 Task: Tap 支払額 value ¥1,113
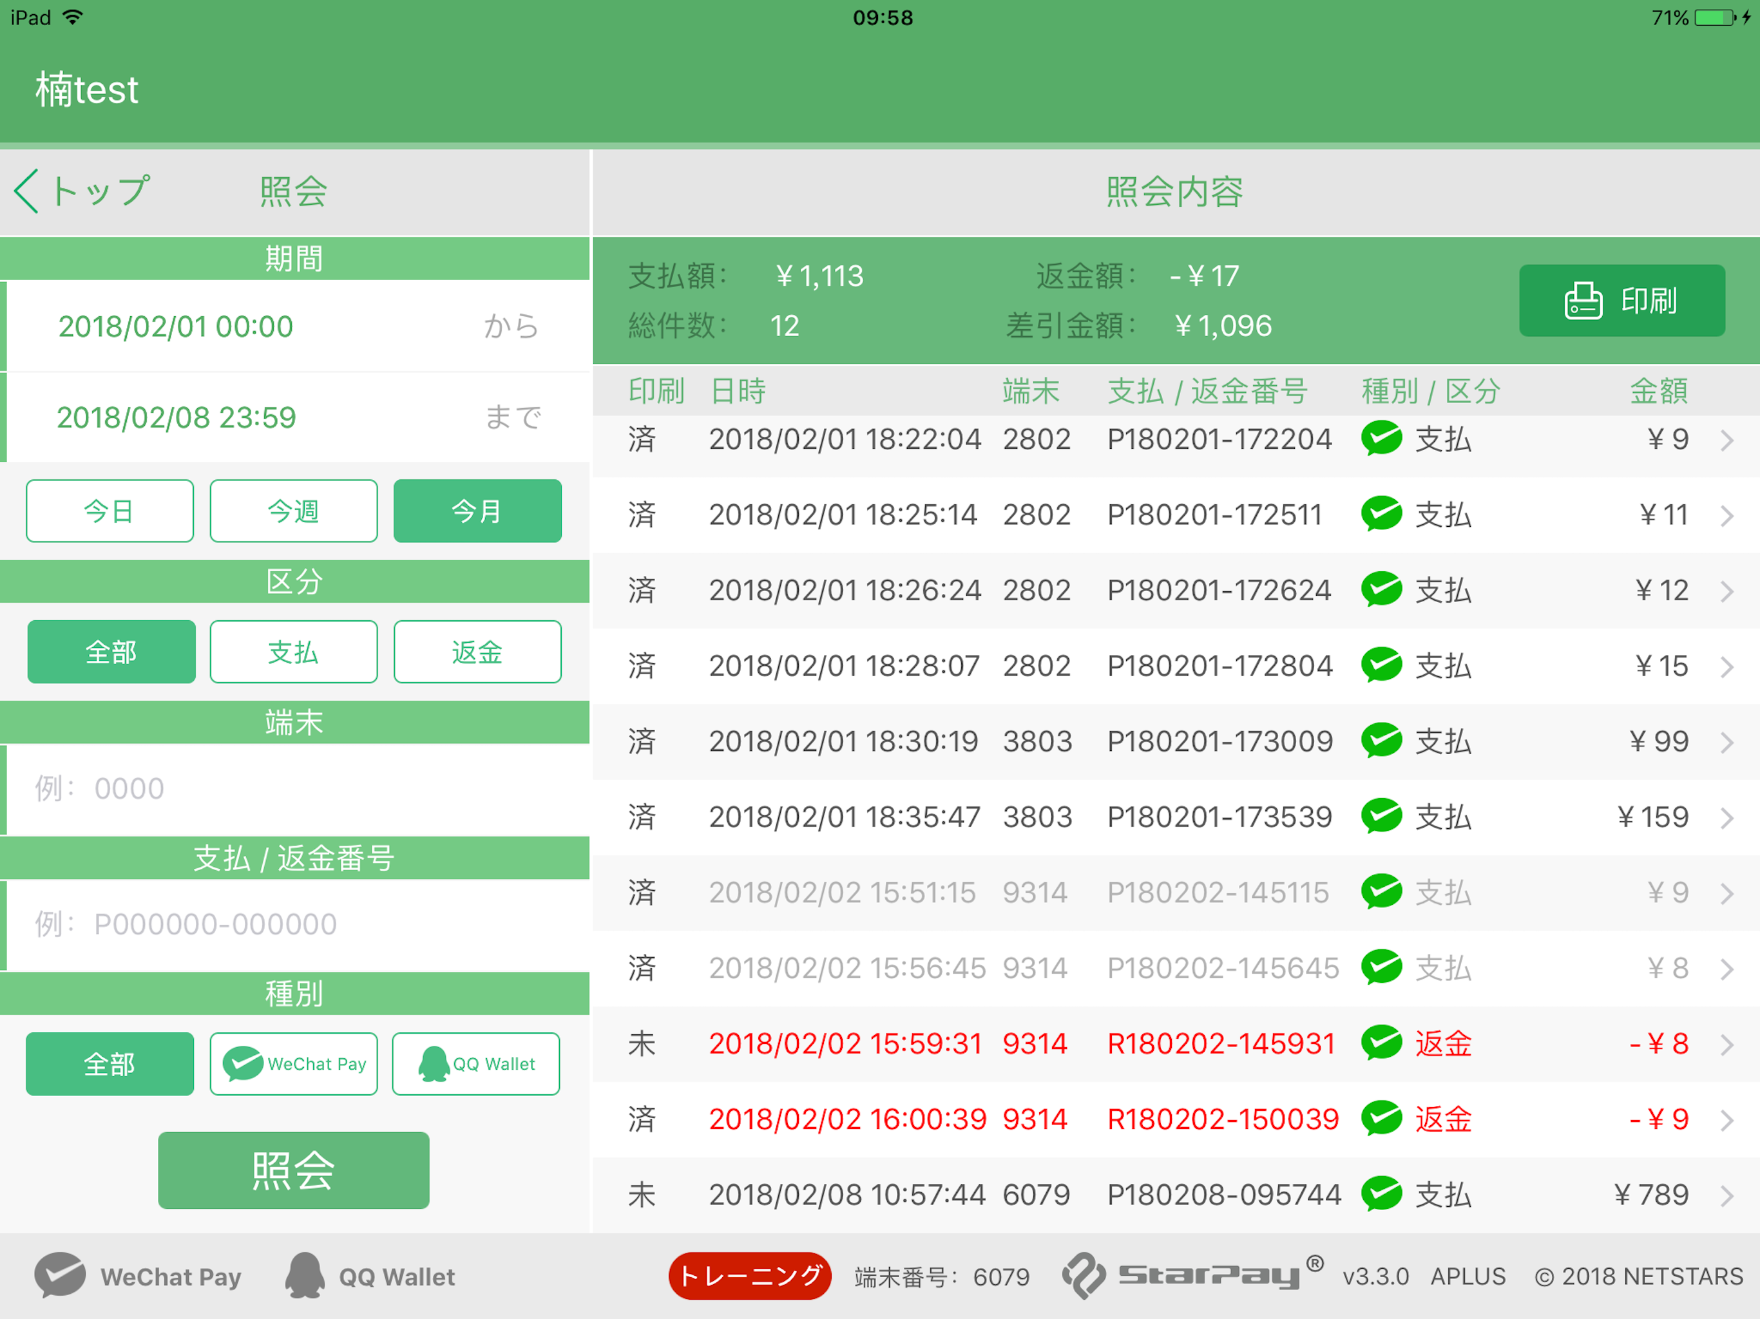(x=819, y=276)
